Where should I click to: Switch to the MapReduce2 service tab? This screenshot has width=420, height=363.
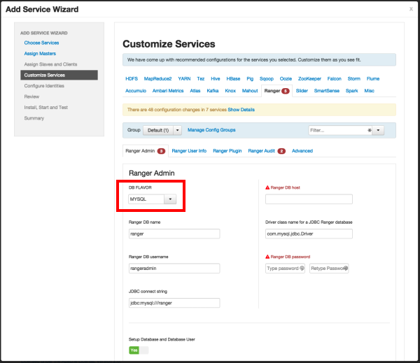(157, 79)
